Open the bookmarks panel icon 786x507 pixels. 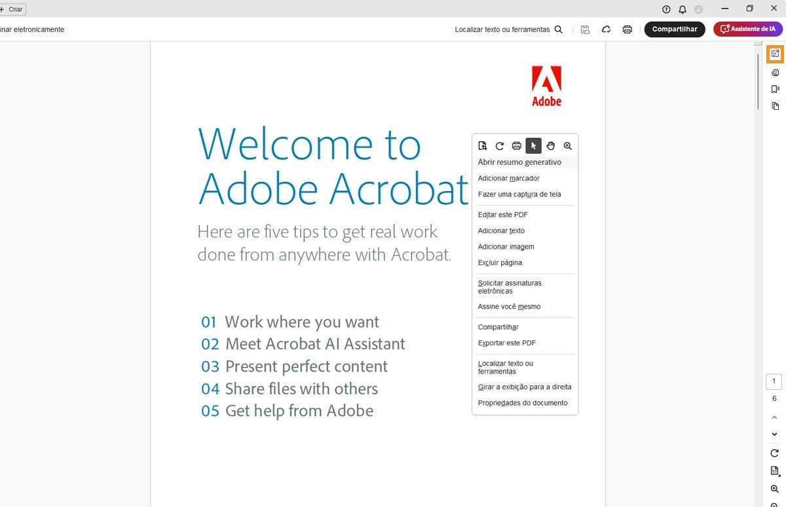(776, 90)
